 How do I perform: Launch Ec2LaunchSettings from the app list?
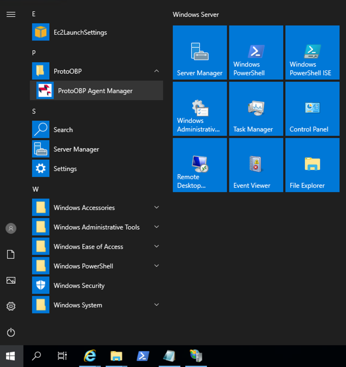[x=96, y=32]
